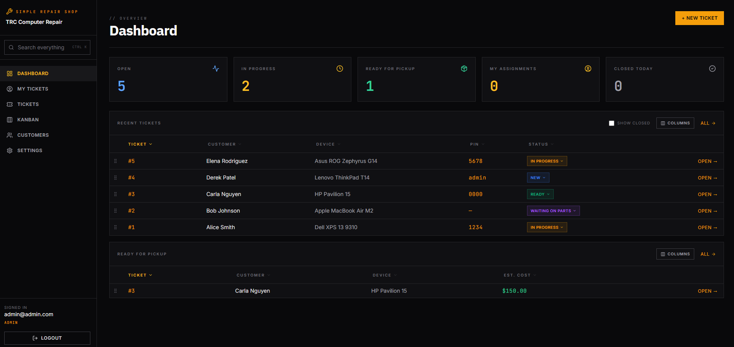Click the My Assignments user icon

point(588,69)
